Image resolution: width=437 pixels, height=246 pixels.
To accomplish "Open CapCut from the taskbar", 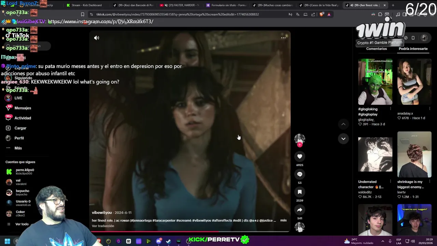I will (128, 241).
